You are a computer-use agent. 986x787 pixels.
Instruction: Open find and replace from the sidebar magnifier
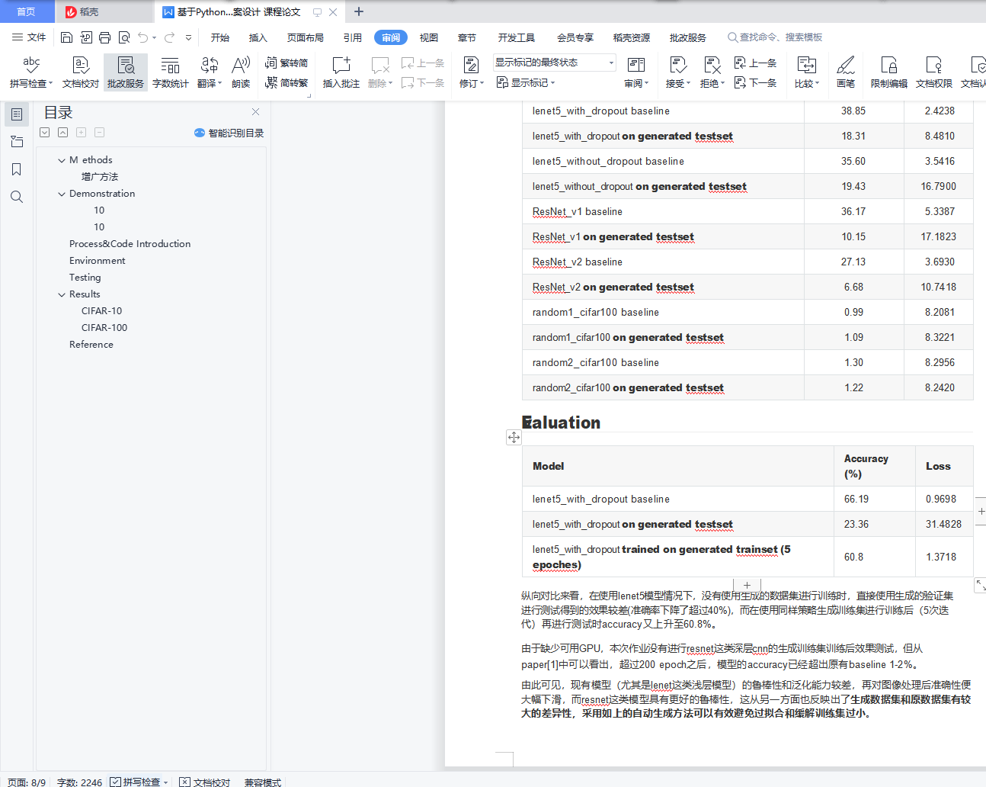coord(17,197)
